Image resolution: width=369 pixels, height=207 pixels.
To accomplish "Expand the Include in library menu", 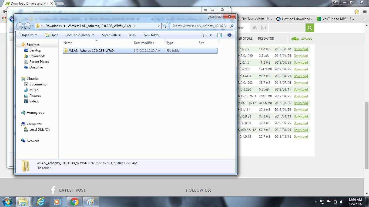I will pos(80,35).
